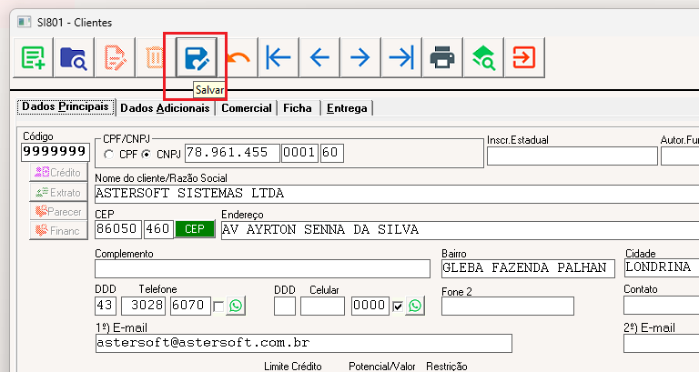699x372 pixels.
Task: Click the Inscr.Estadual input field
Action: (572, 156)
